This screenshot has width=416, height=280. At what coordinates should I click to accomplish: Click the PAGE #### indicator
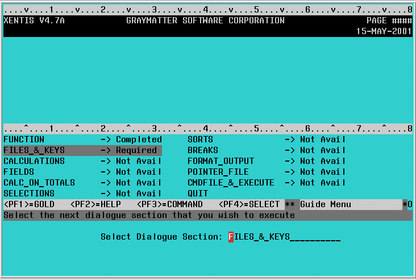389,20
